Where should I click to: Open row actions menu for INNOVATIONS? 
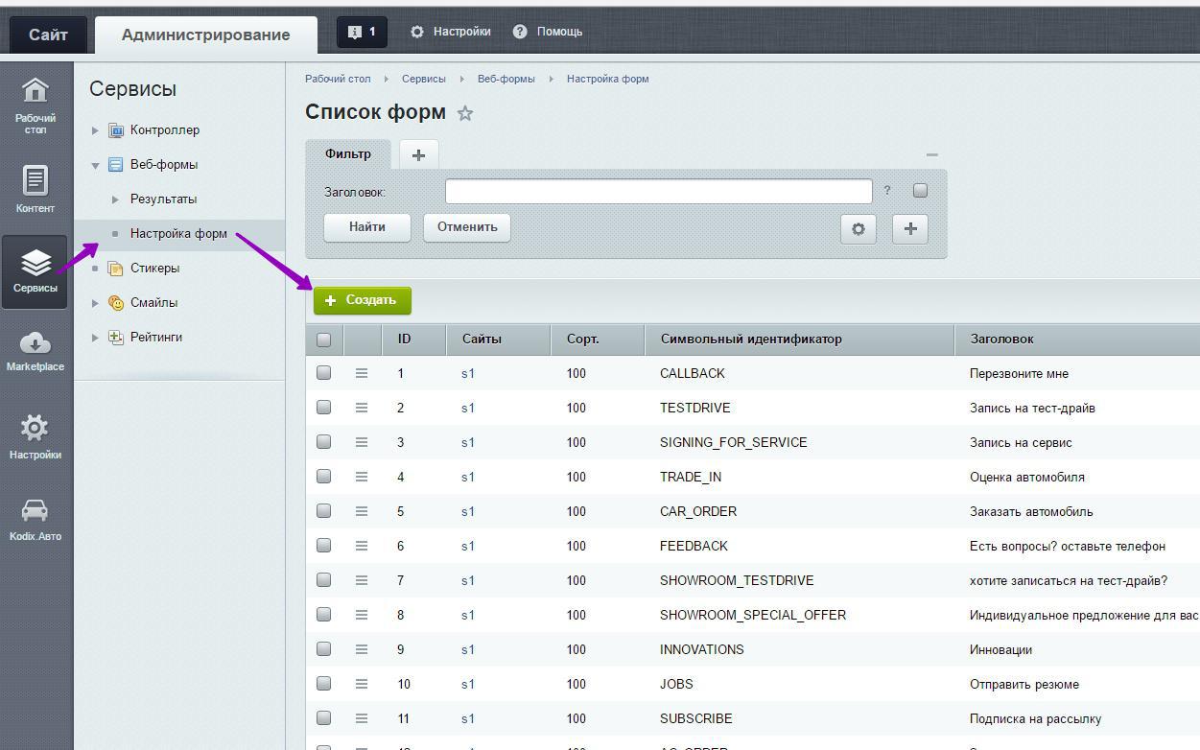coord(362,649)
